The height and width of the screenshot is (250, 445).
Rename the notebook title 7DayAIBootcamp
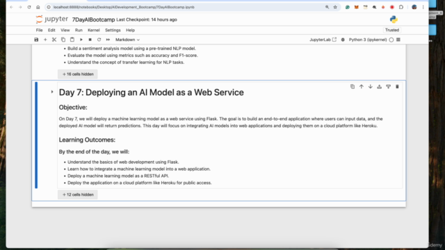pyautogui.click(x=93, y=19)
